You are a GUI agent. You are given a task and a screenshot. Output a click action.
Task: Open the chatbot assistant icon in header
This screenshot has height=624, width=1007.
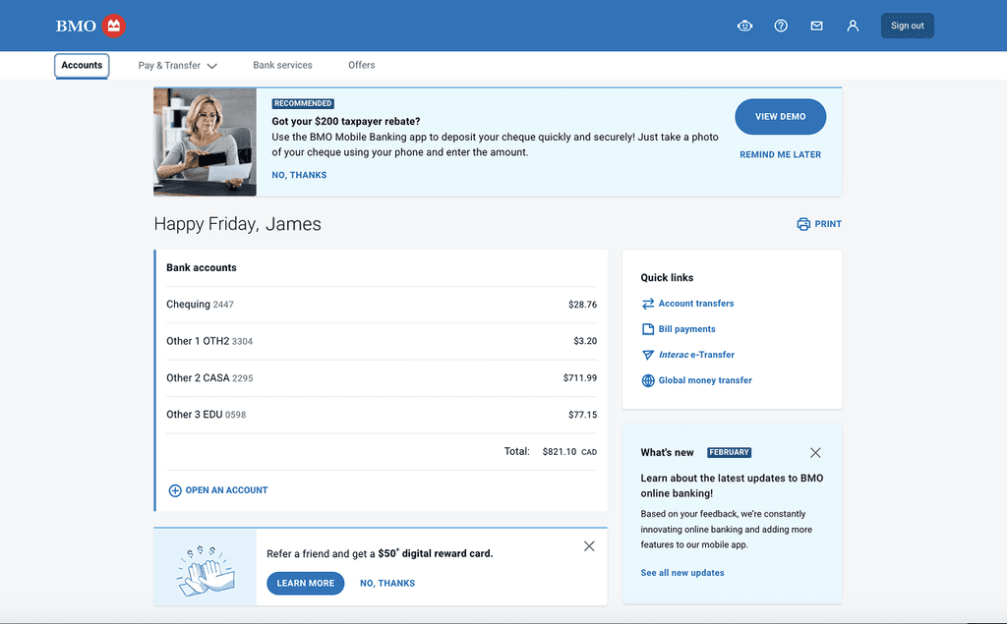click(744, 26)
